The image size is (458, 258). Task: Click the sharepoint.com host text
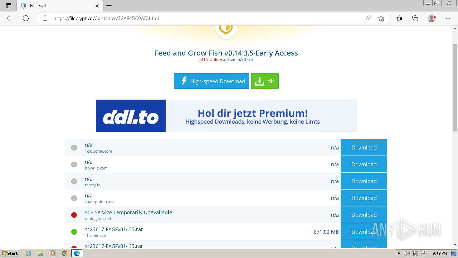click(x=99, y=202)
